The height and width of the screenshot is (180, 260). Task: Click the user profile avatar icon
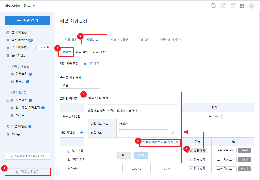tap(251, 6)
